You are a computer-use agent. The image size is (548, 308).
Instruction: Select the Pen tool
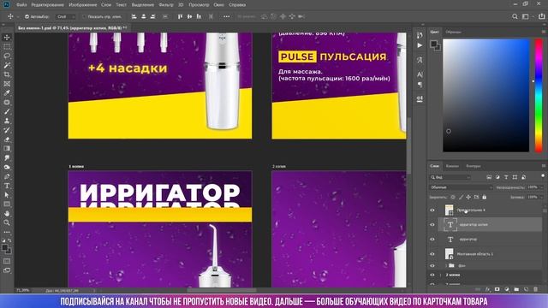7,176
